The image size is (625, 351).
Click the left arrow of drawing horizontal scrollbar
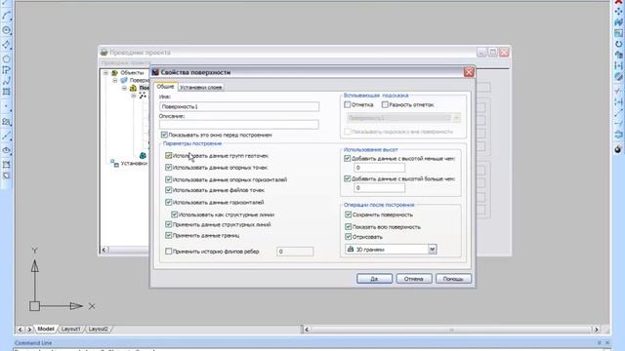(x=307, y=330)
